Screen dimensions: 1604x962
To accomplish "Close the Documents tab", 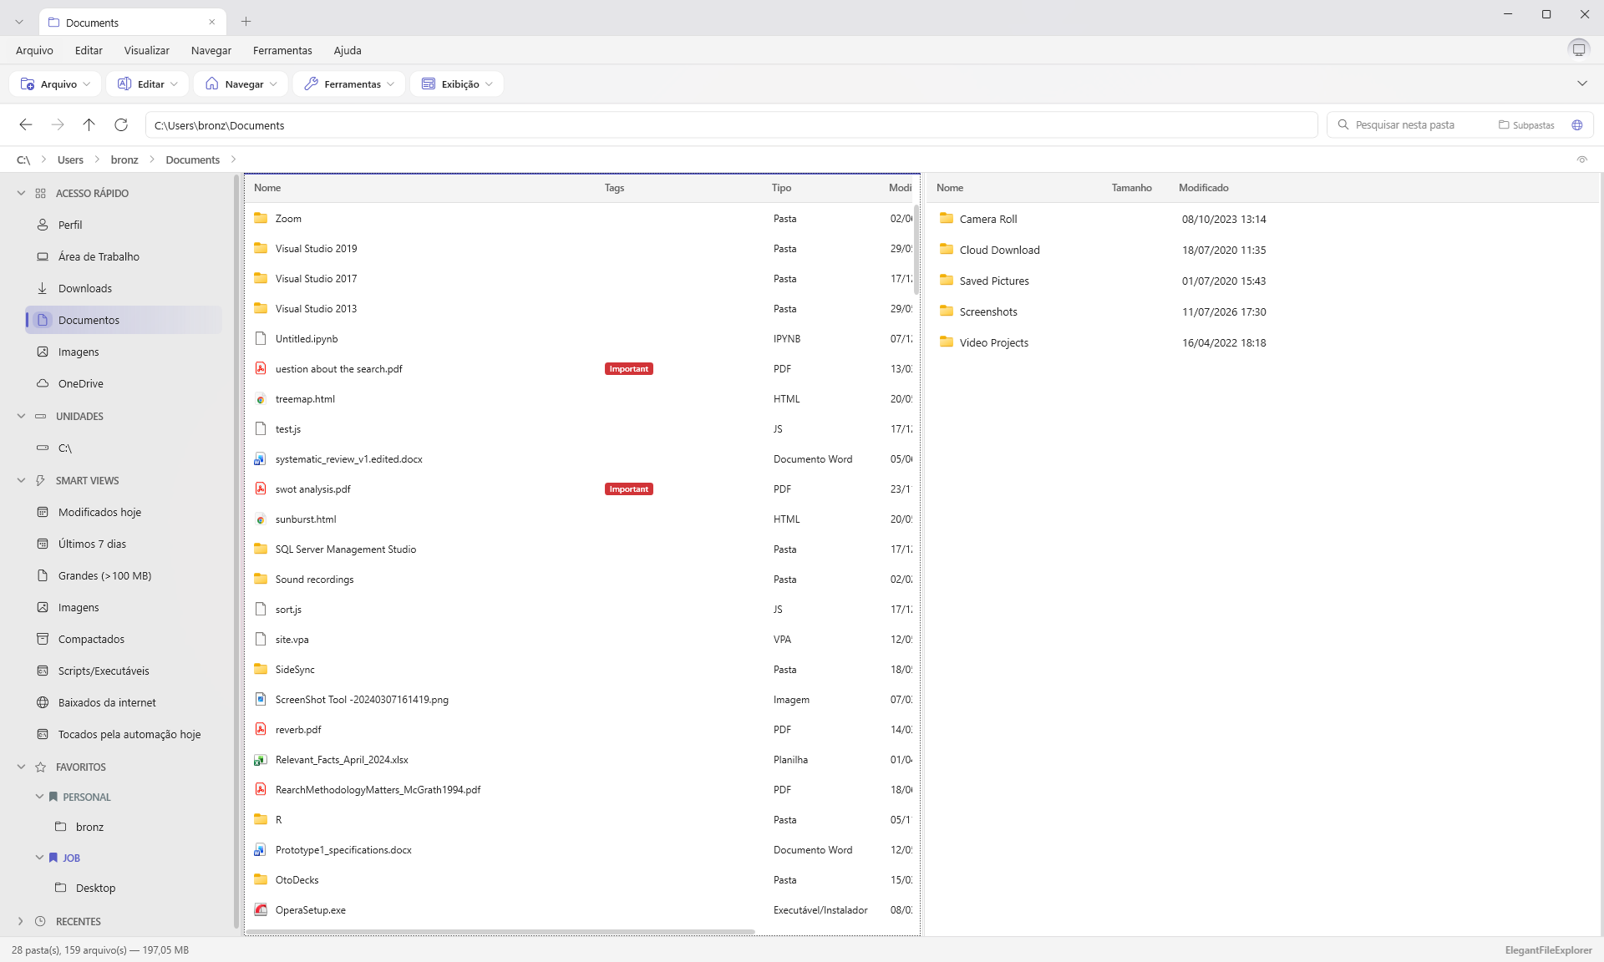I will tap(212, 22).
